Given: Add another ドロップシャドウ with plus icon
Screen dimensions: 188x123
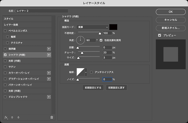Looking at the screenshot, I should click(49, 97).
